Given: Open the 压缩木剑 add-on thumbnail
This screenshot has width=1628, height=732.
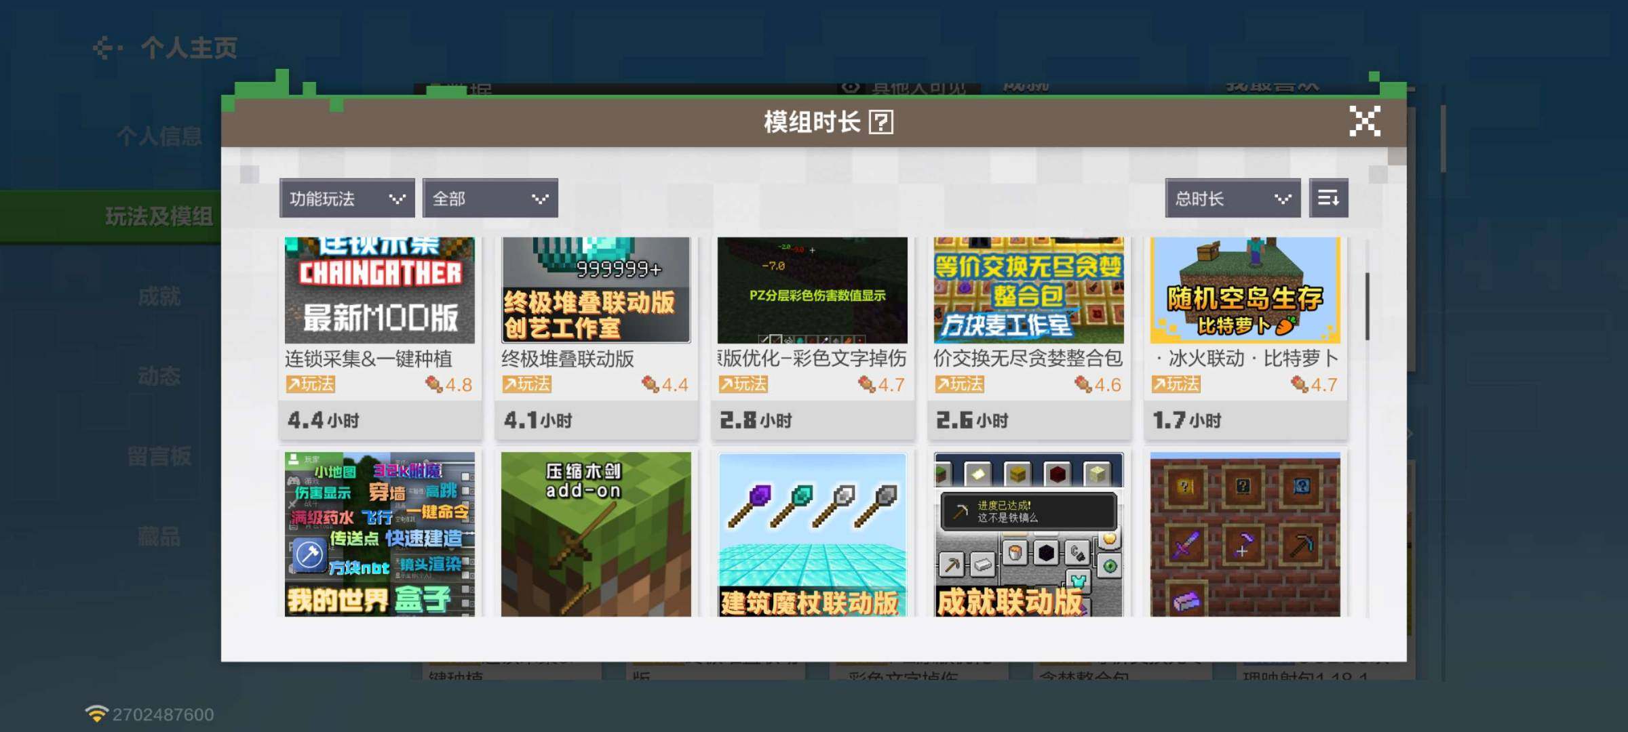Looking at the screenshot, I should [x=597, y=535].
